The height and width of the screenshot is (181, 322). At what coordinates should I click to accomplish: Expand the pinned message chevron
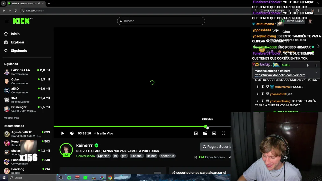coord(316,72)
